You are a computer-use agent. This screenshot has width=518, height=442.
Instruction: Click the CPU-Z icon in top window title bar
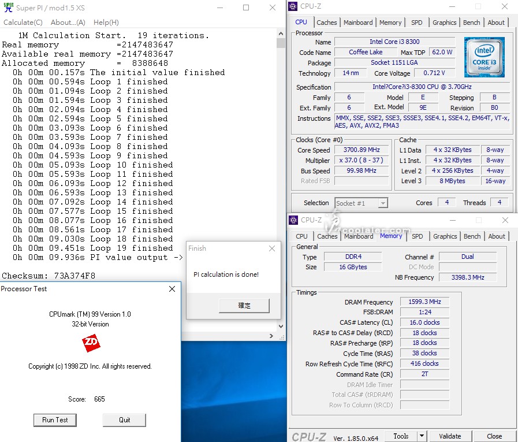293,6
